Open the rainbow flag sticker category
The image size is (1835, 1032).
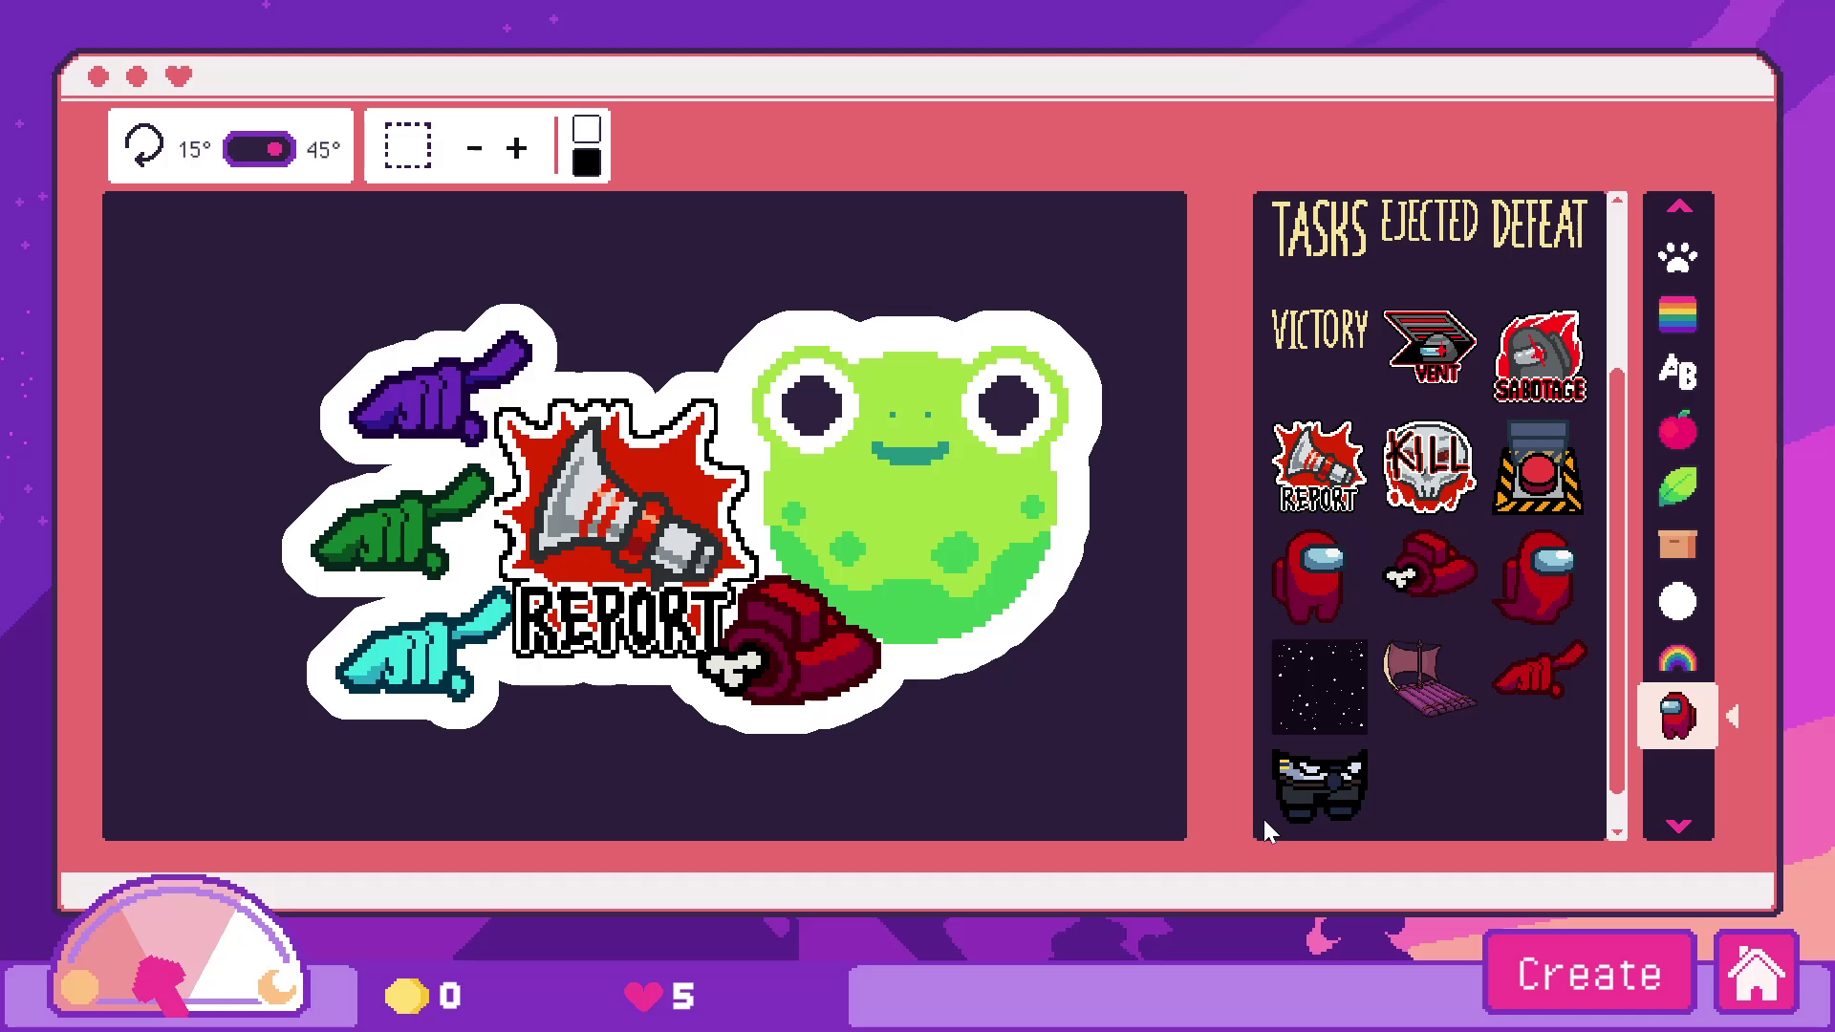click(1677, 314)
